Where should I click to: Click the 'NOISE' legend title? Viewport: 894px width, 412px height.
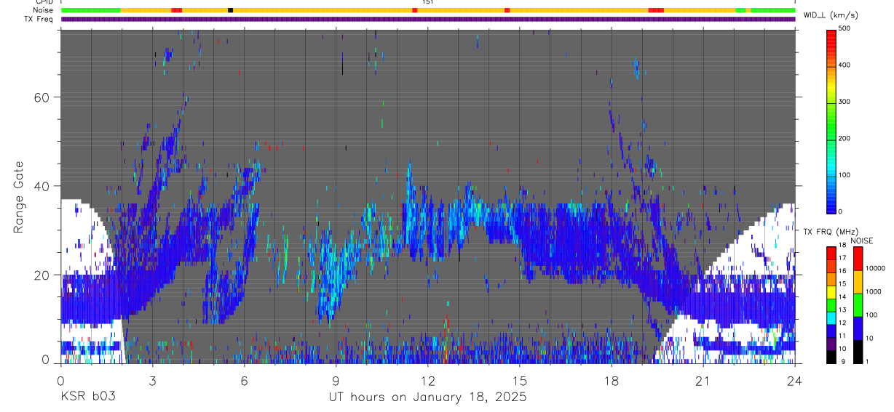click(x=863, y=241)
